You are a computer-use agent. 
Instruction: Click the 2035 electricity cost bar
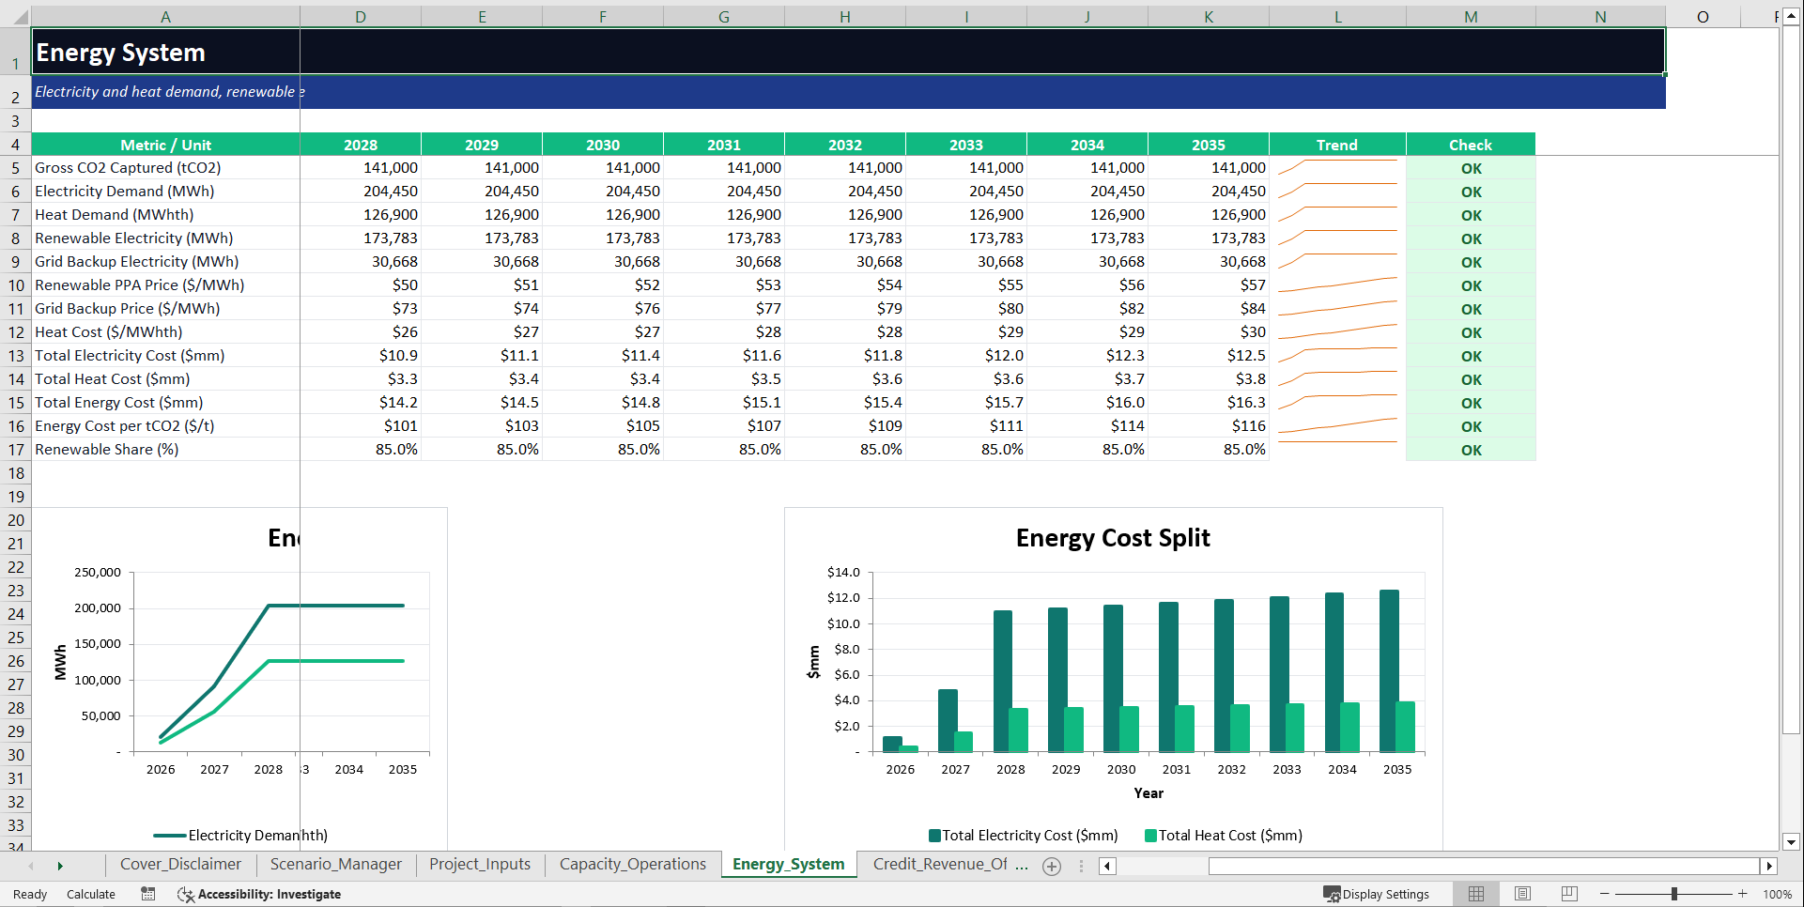pyautogui.click(x=1389, y=670)
